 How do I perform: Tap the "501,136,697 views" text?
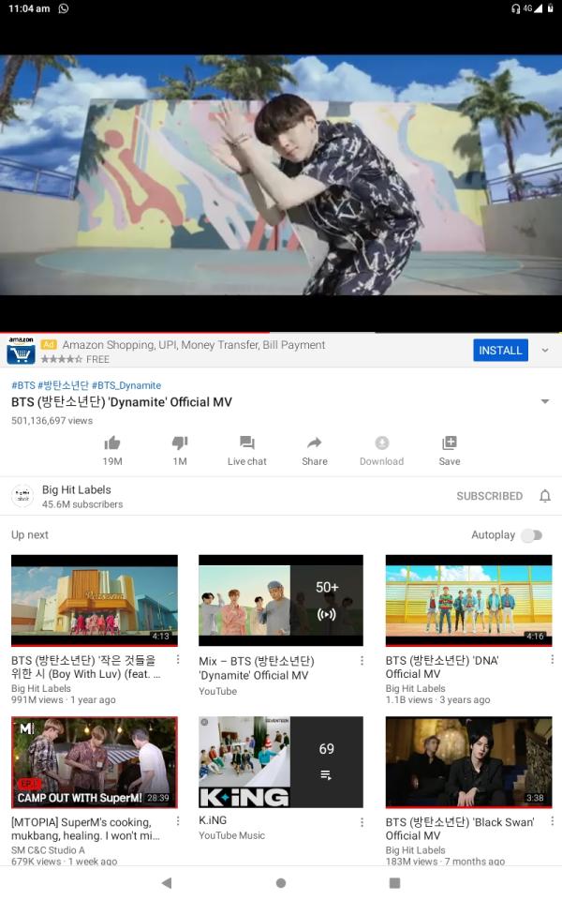tap(52, 421)
